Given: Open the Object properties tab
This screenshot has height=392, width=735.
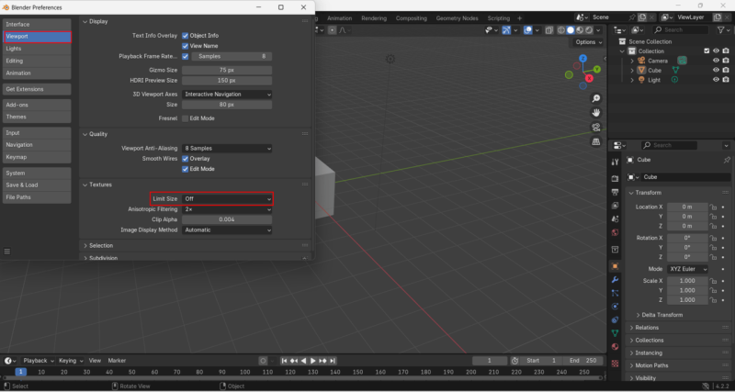Looking at the screenshot, I should pos(615,266).
